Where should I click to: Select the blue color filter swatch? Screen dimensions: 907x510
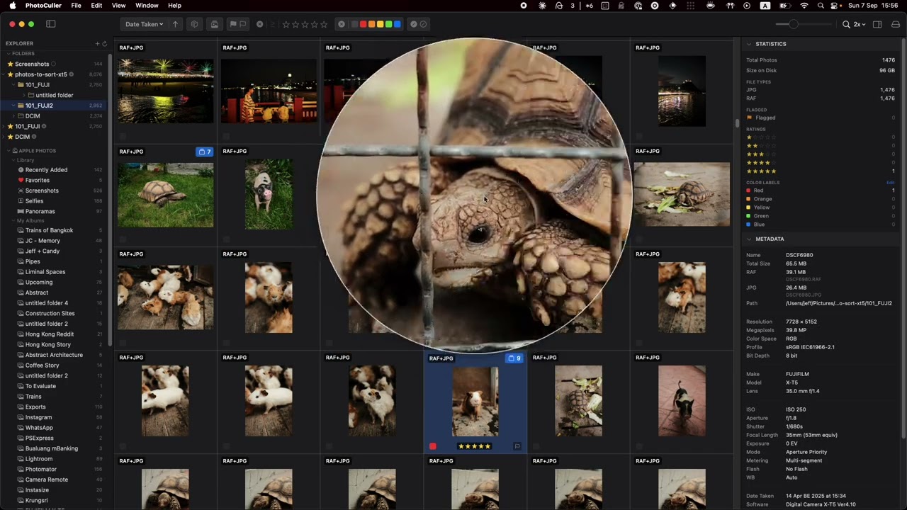[397, 24]
